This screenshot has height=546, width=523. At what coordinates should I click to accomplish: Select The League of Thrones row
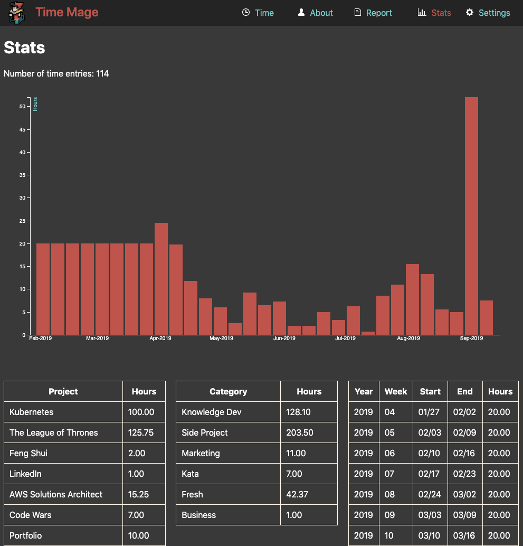(x=84, y=432)
